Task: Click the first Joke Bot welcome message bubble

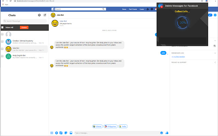Action: pyautogui.click(x=89, y=45)
